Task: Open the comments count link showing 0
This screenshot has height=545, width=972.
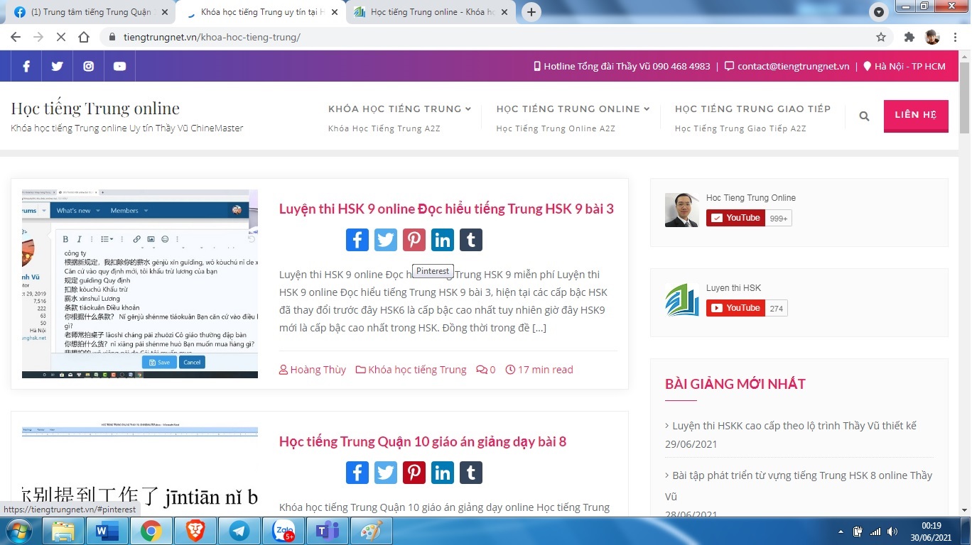Action: 486,370
